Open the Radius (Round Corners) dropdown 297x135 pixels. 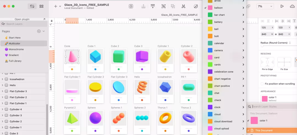[x=276, y=43]
